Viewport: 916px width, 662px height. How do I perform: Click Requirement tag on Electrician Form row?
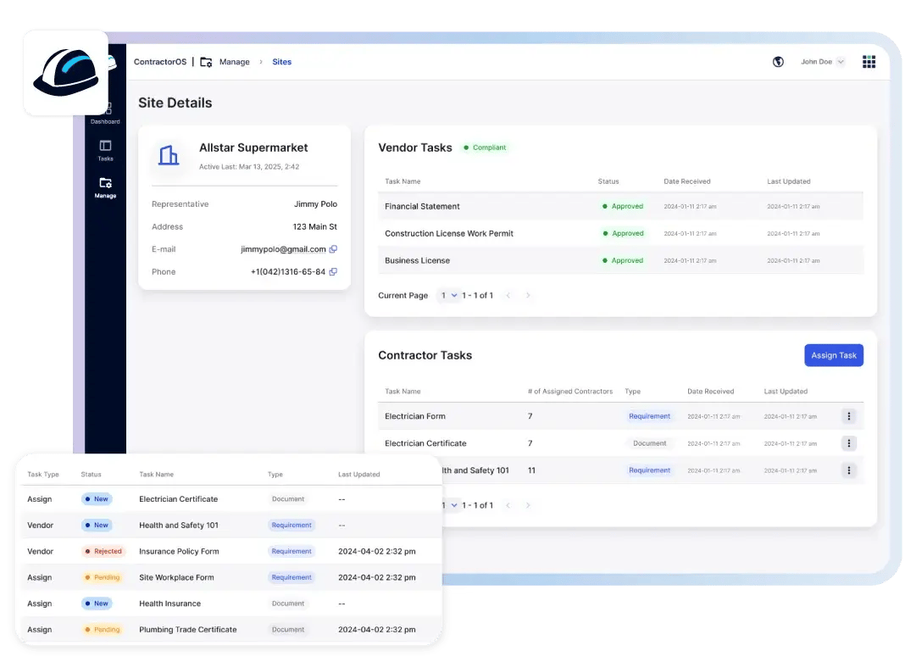(x=649, y=416)
